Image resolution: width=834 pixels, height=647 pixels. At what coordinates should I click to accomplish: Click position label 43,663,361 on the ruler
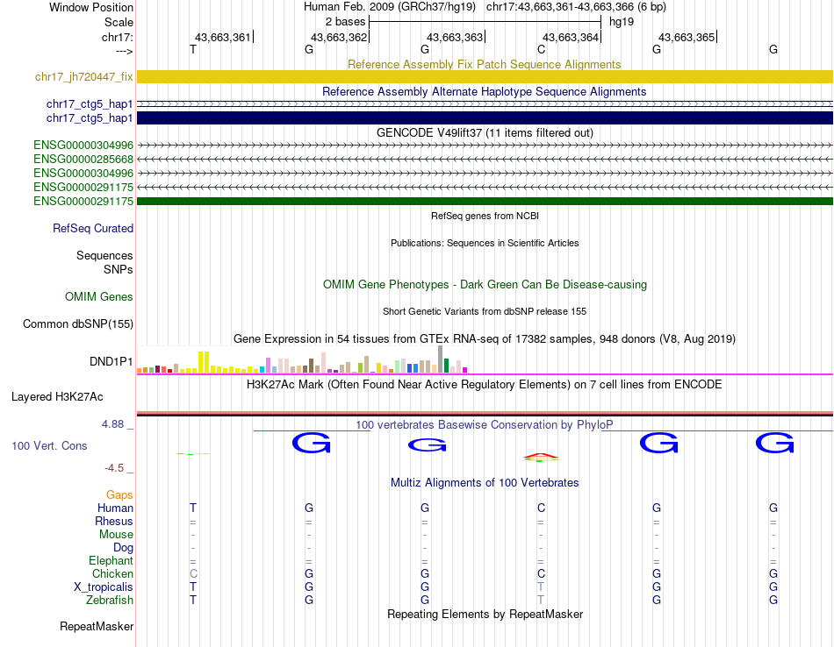(222, 37)
